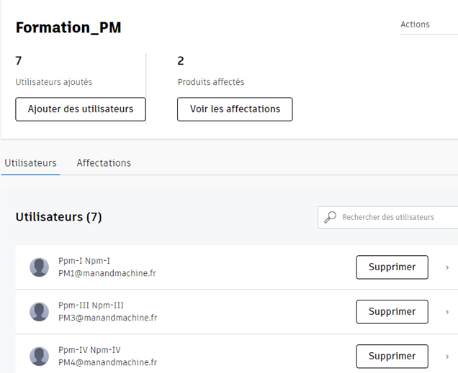
Task: Click the Formation_PM title
Action: point(68,28)
